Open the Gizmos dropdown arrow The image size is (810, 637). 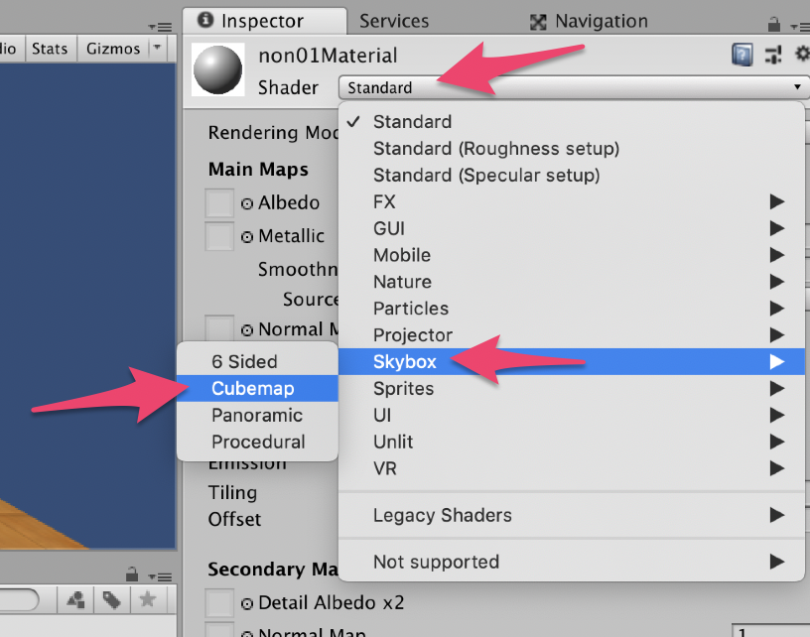158,48
